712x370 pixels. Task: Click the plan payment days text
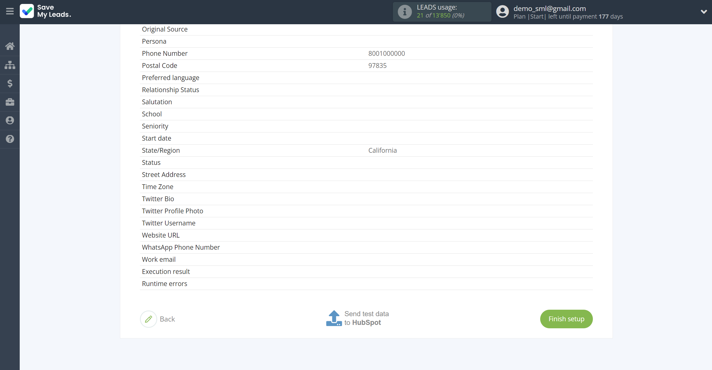(x=568, y=17)
